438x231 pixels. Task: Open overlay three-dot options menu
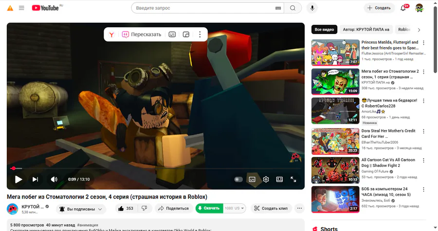(x=200, y=34)
